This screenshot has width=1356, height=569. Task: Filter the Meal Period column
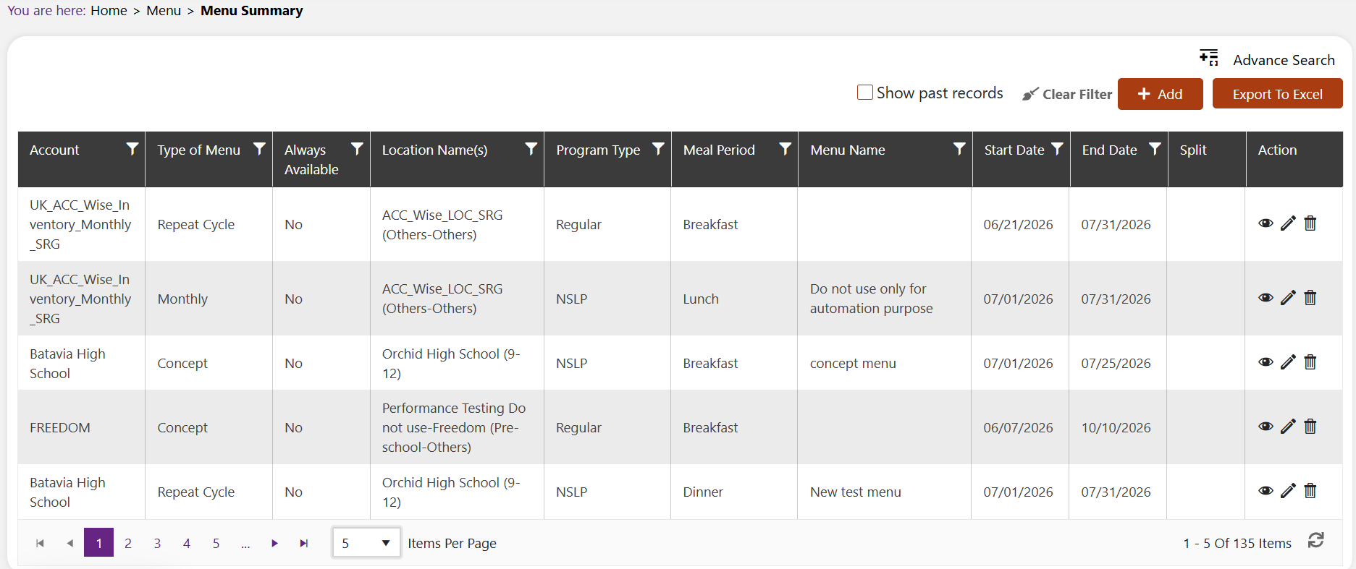[785, 149]
